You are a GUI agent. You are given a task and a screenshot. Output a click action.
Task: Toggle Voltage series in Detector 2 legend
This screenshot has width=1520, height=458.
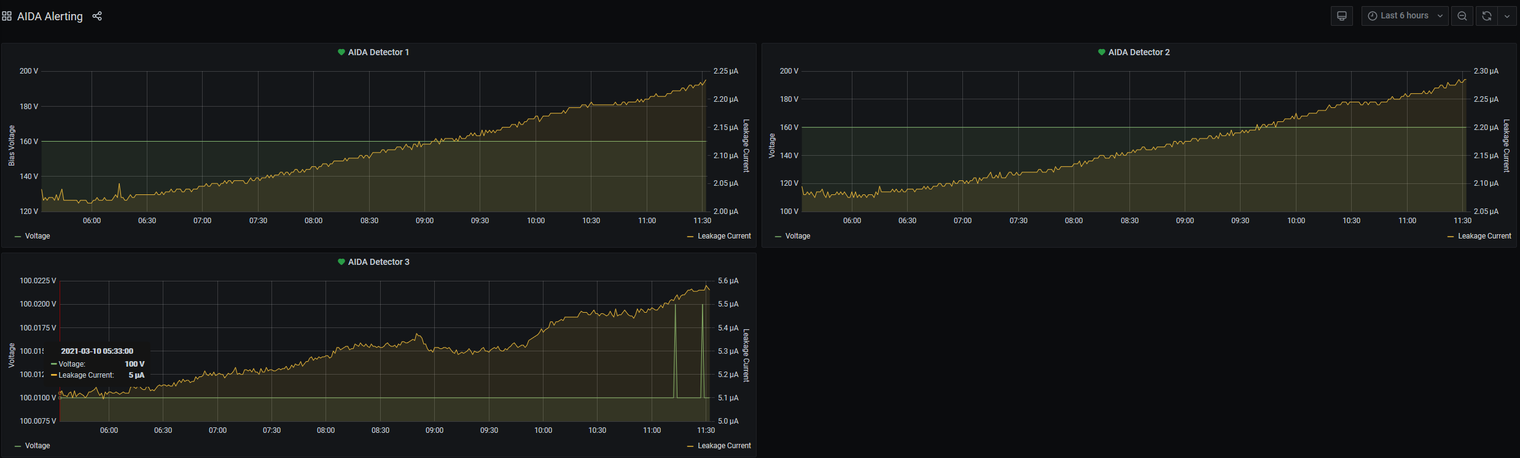click(798, 236)
